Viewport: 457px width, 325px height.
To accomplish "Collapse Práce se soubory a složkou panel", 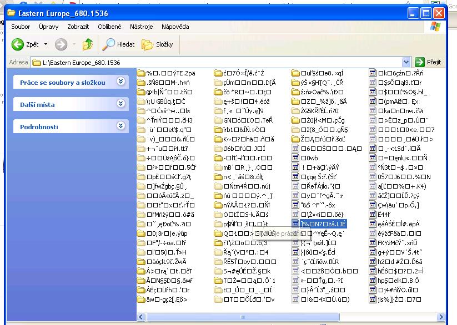I will 121,82.
